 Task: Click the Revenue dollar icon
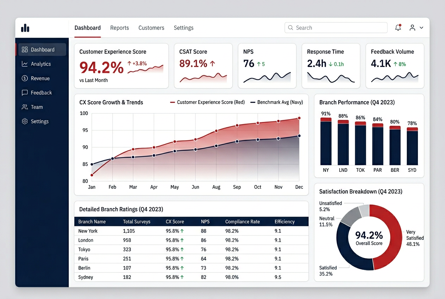(x=25, y=78)
